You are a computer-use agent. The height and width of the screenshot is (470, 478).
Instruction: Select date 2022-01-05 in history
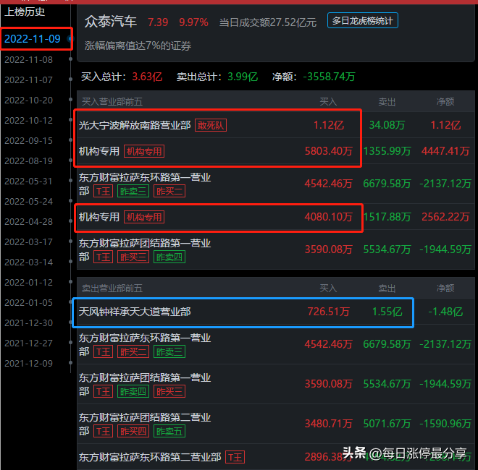click(x=29, y=302)
